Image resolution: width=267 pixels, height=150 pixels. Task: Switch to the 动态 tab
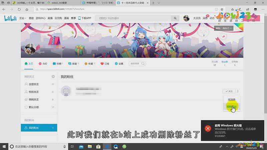click(43, 64)
